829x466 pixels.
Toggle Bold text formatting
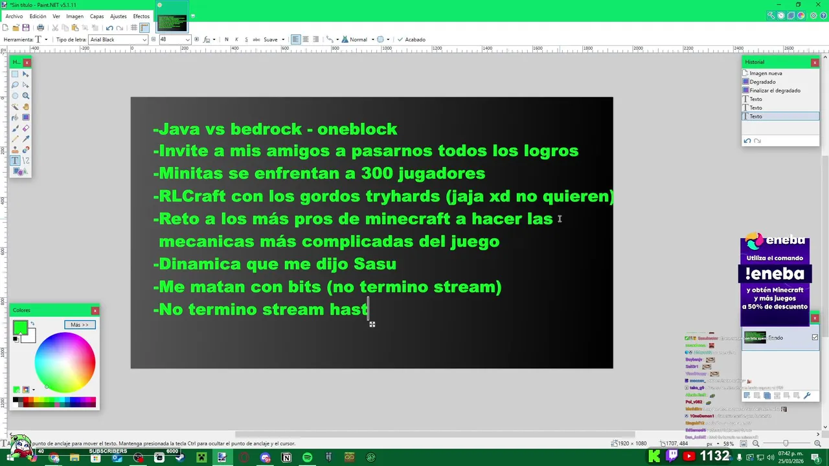pyautogui.click(x=226, y=39)
